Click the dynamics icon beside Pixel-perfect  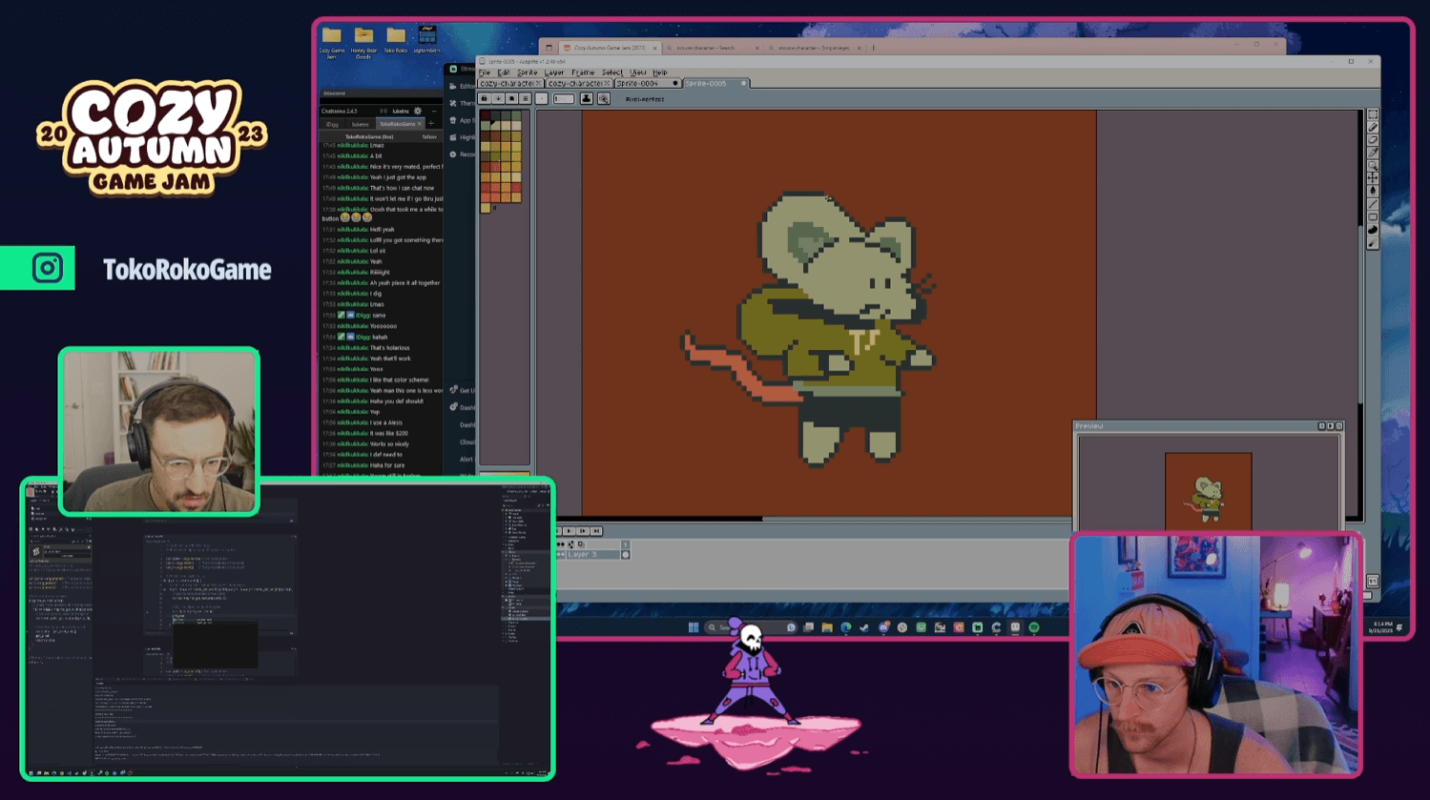pyautogui.click(x=604, y=98)
